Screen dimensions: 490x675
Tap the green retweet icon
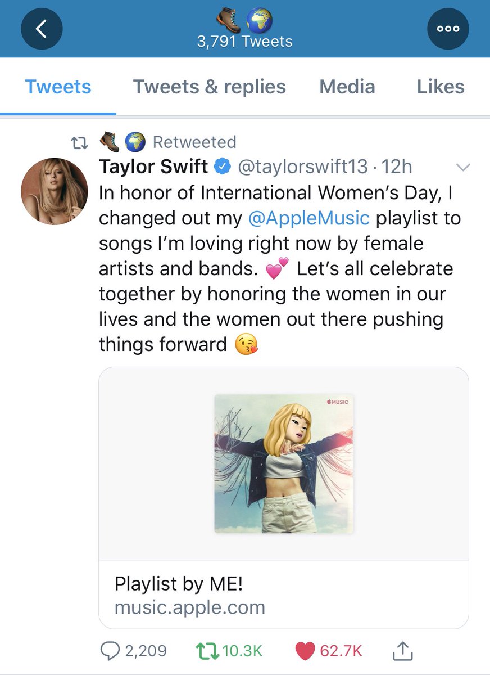[207, 651]
